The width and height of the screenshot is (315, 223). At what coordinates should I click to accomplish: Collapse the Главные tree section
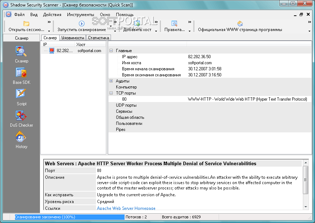tap(111, 51)
